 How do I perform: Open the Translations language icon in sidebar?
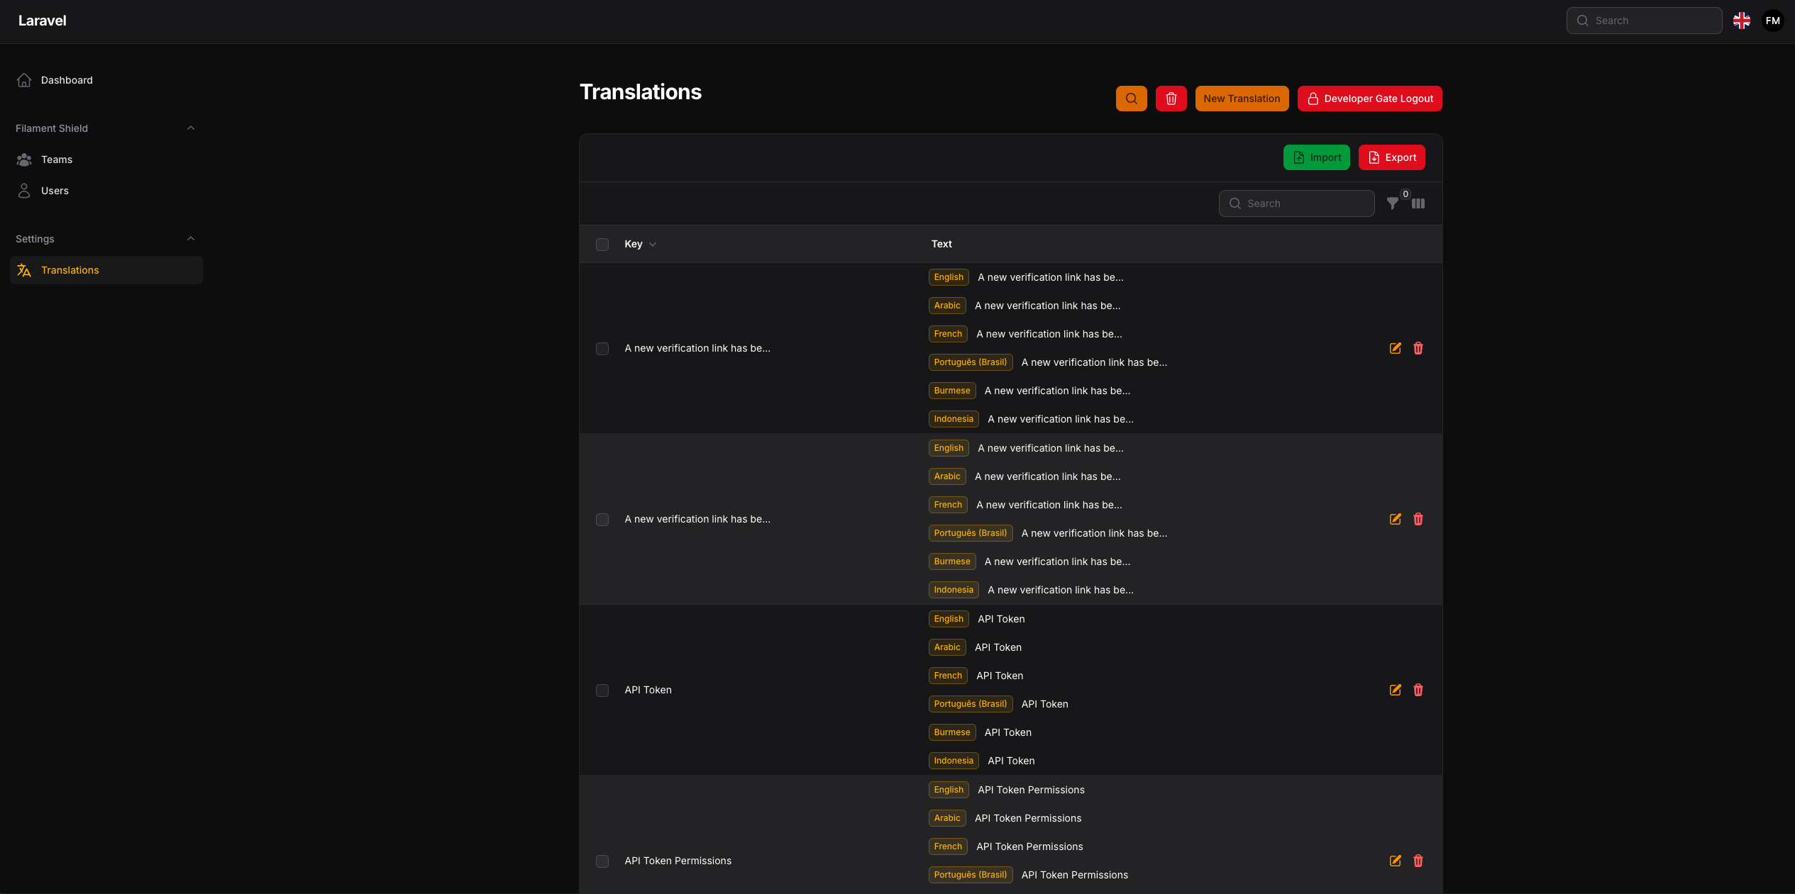[x=24, y=270]
